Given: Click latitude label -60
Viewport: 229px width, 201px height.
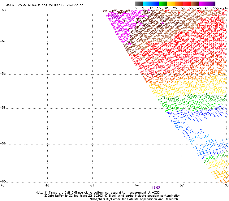Looking at the screenshot, I should click(3, 182).
